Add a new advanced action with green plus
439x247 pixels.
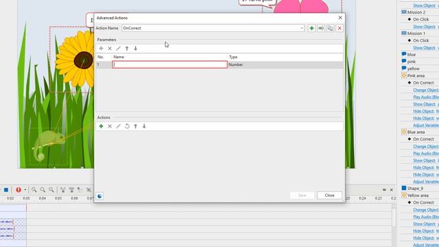pos(311,28)
